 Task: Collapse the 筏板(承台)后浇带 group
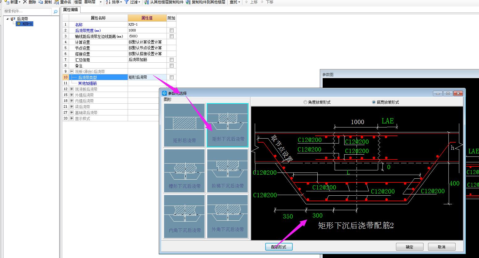point(72,72)
